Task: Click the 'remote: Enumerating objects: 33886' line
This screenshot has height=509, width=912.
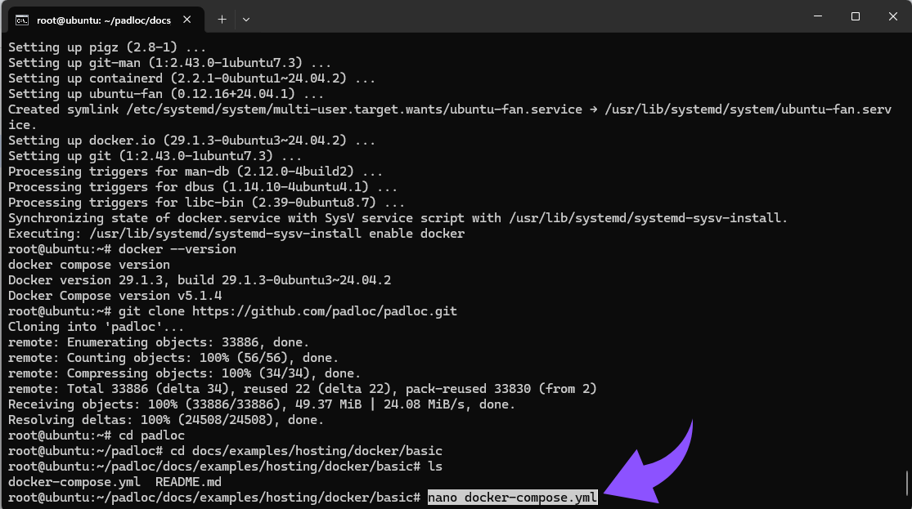Action: 159,342
